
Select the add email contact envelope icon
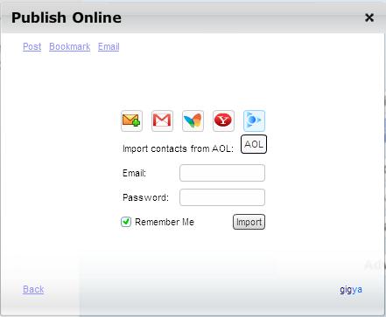131,121
